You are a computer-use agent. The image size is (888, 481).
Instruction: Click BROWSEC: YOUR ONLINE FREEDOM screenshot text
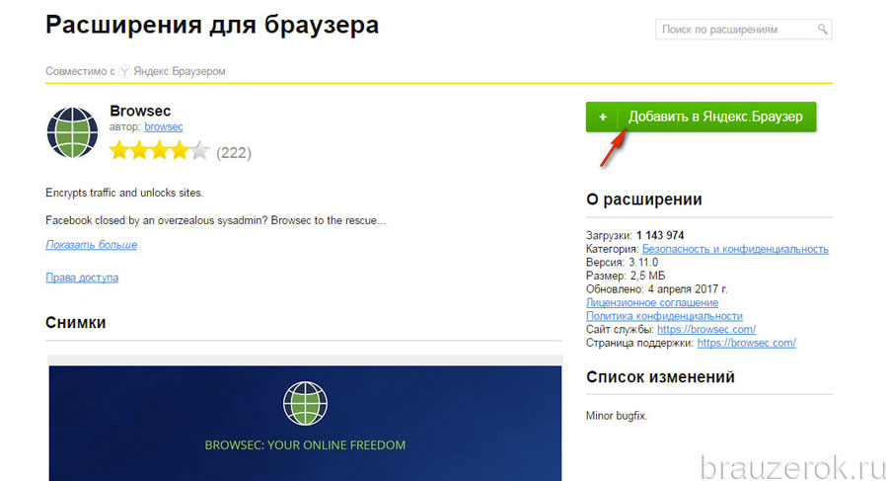(305, 445)
